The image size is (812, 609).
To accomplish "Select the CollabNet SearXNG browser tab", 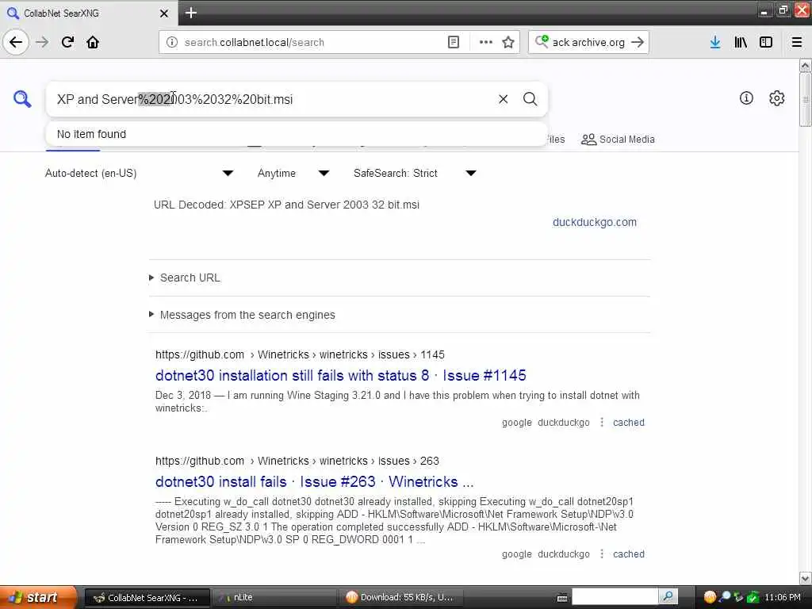I will click(x=88, y=13).
